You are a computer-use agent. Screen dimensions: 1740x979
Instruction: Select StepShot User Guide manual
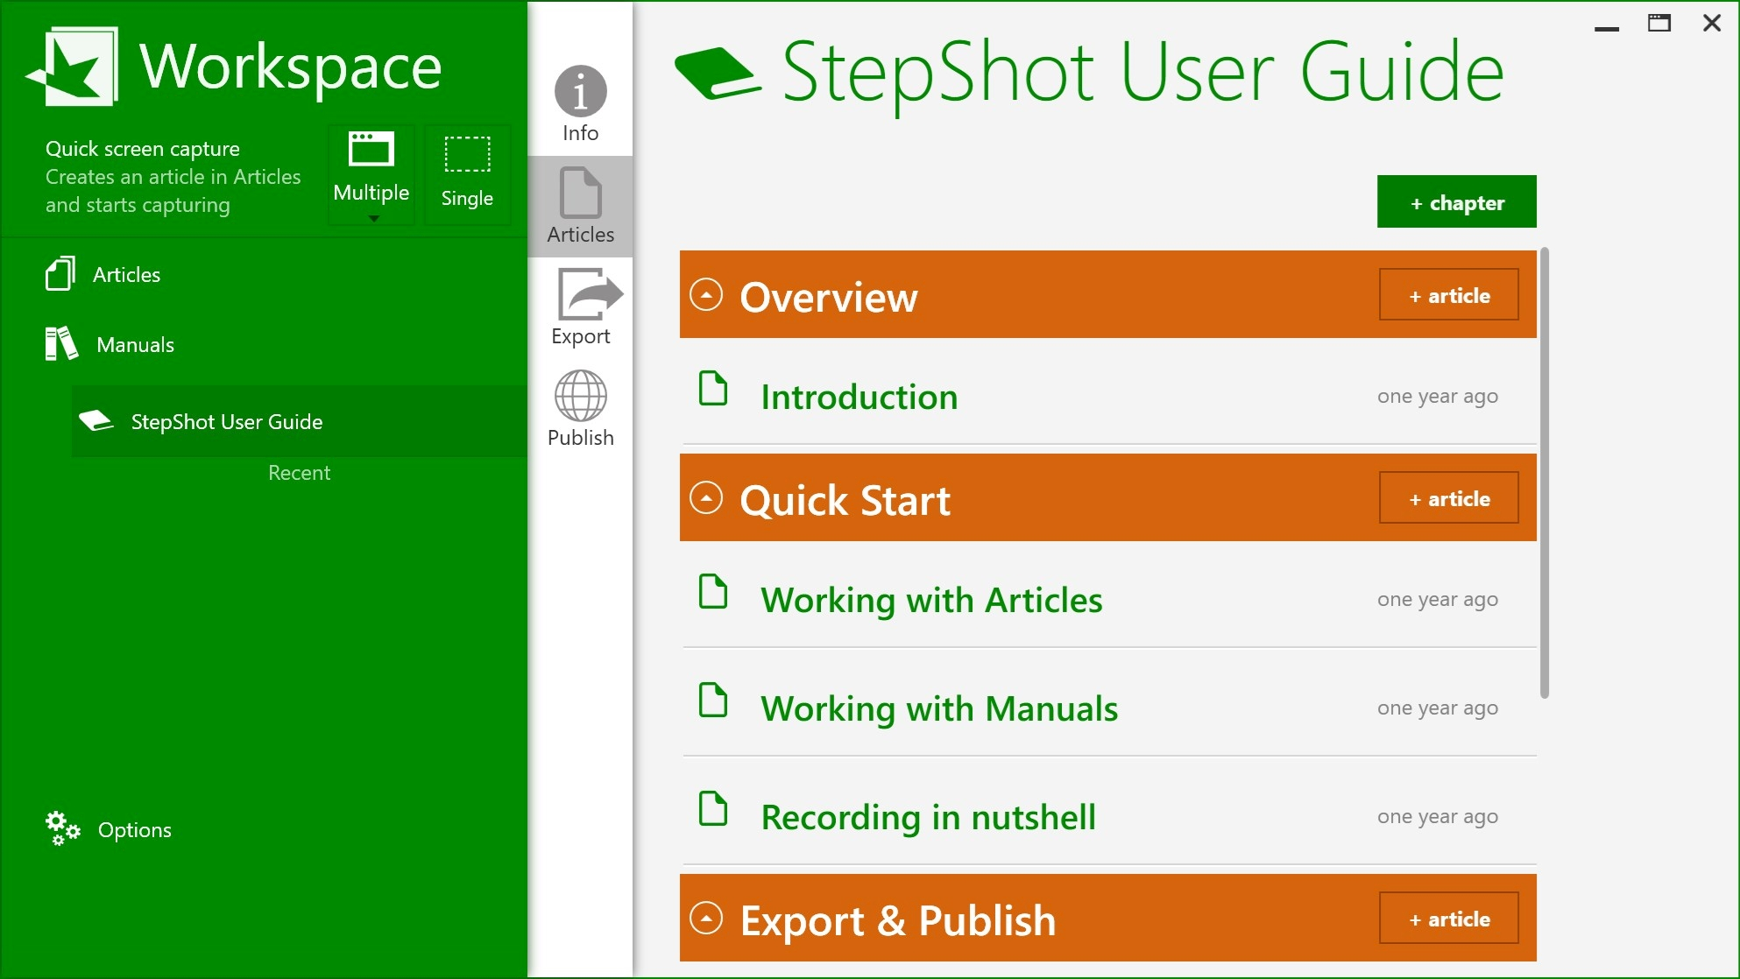[226, 422]
